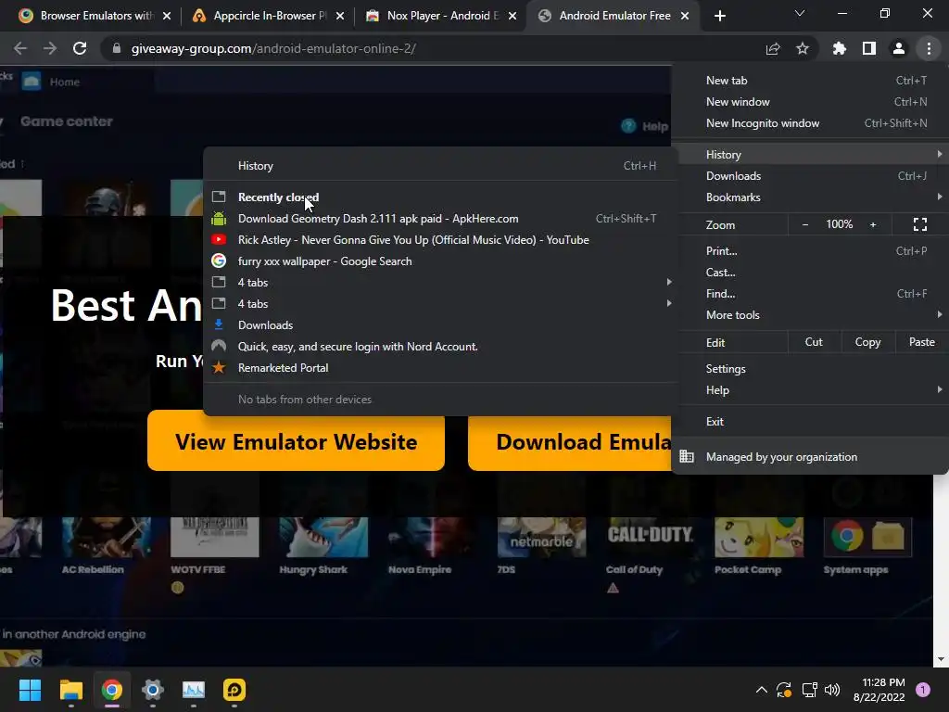
Task: Click the browser forward arrow
Action: [50, 48]
